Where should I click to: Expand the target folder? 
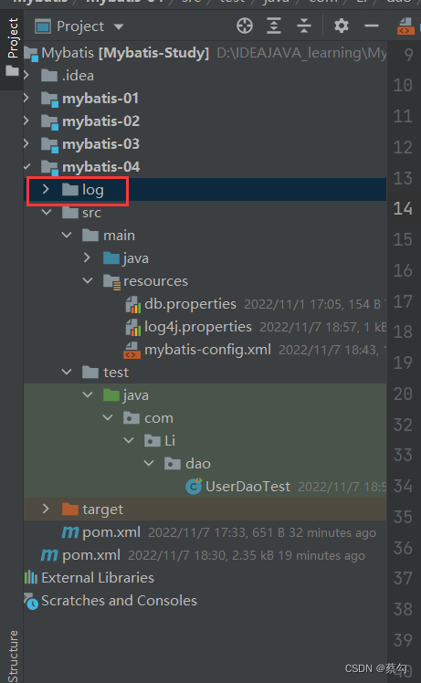[x=46, y=509]
